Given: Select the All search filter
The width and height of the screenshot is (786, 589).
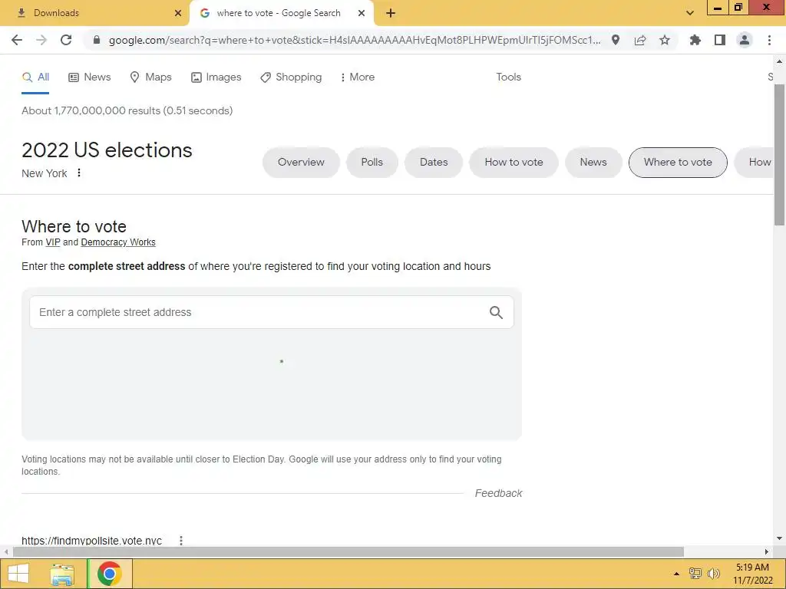Looking at the screenshot, I should [35, 77].
